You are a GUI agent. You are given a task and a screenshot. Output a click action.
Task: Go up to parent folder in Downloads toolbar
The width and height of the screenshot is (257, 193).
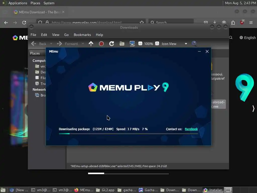tap(91, 44)
